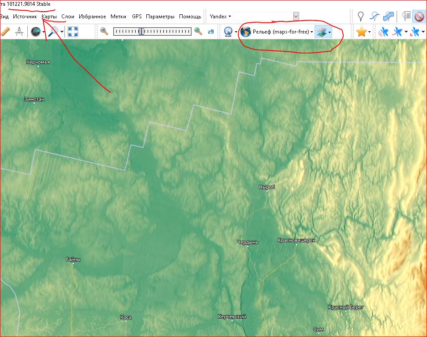This screenshot has height=337, width=427.
Task: Toggle hide all placemarks button
Action: point(419,17)
